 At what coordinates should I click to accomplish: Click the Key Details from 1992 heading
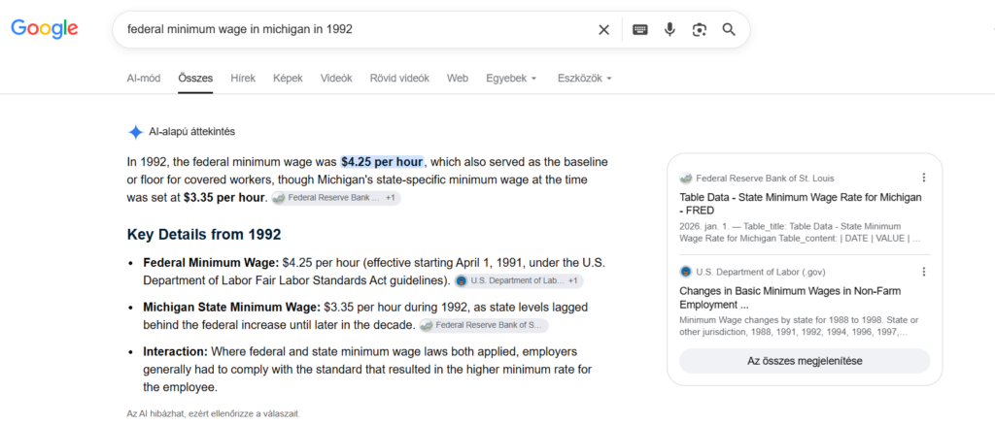[204, 235]
